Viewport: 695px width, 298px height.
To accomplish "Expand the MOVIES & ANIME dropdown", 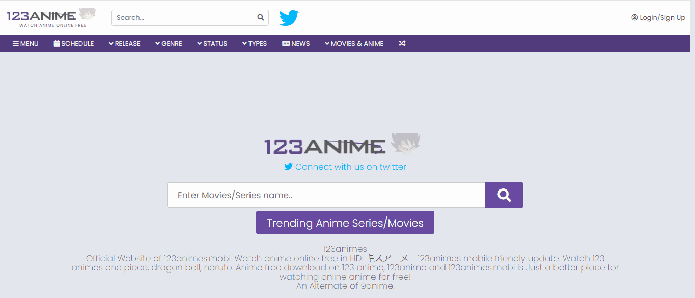I will pyautogui.click(x=354, y=44).
